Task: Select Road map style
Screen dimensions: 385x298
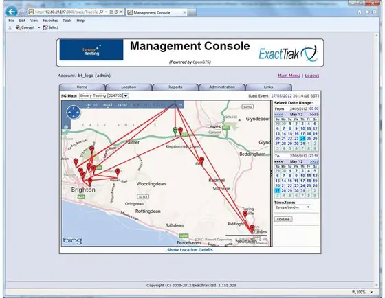Action: 107,105
